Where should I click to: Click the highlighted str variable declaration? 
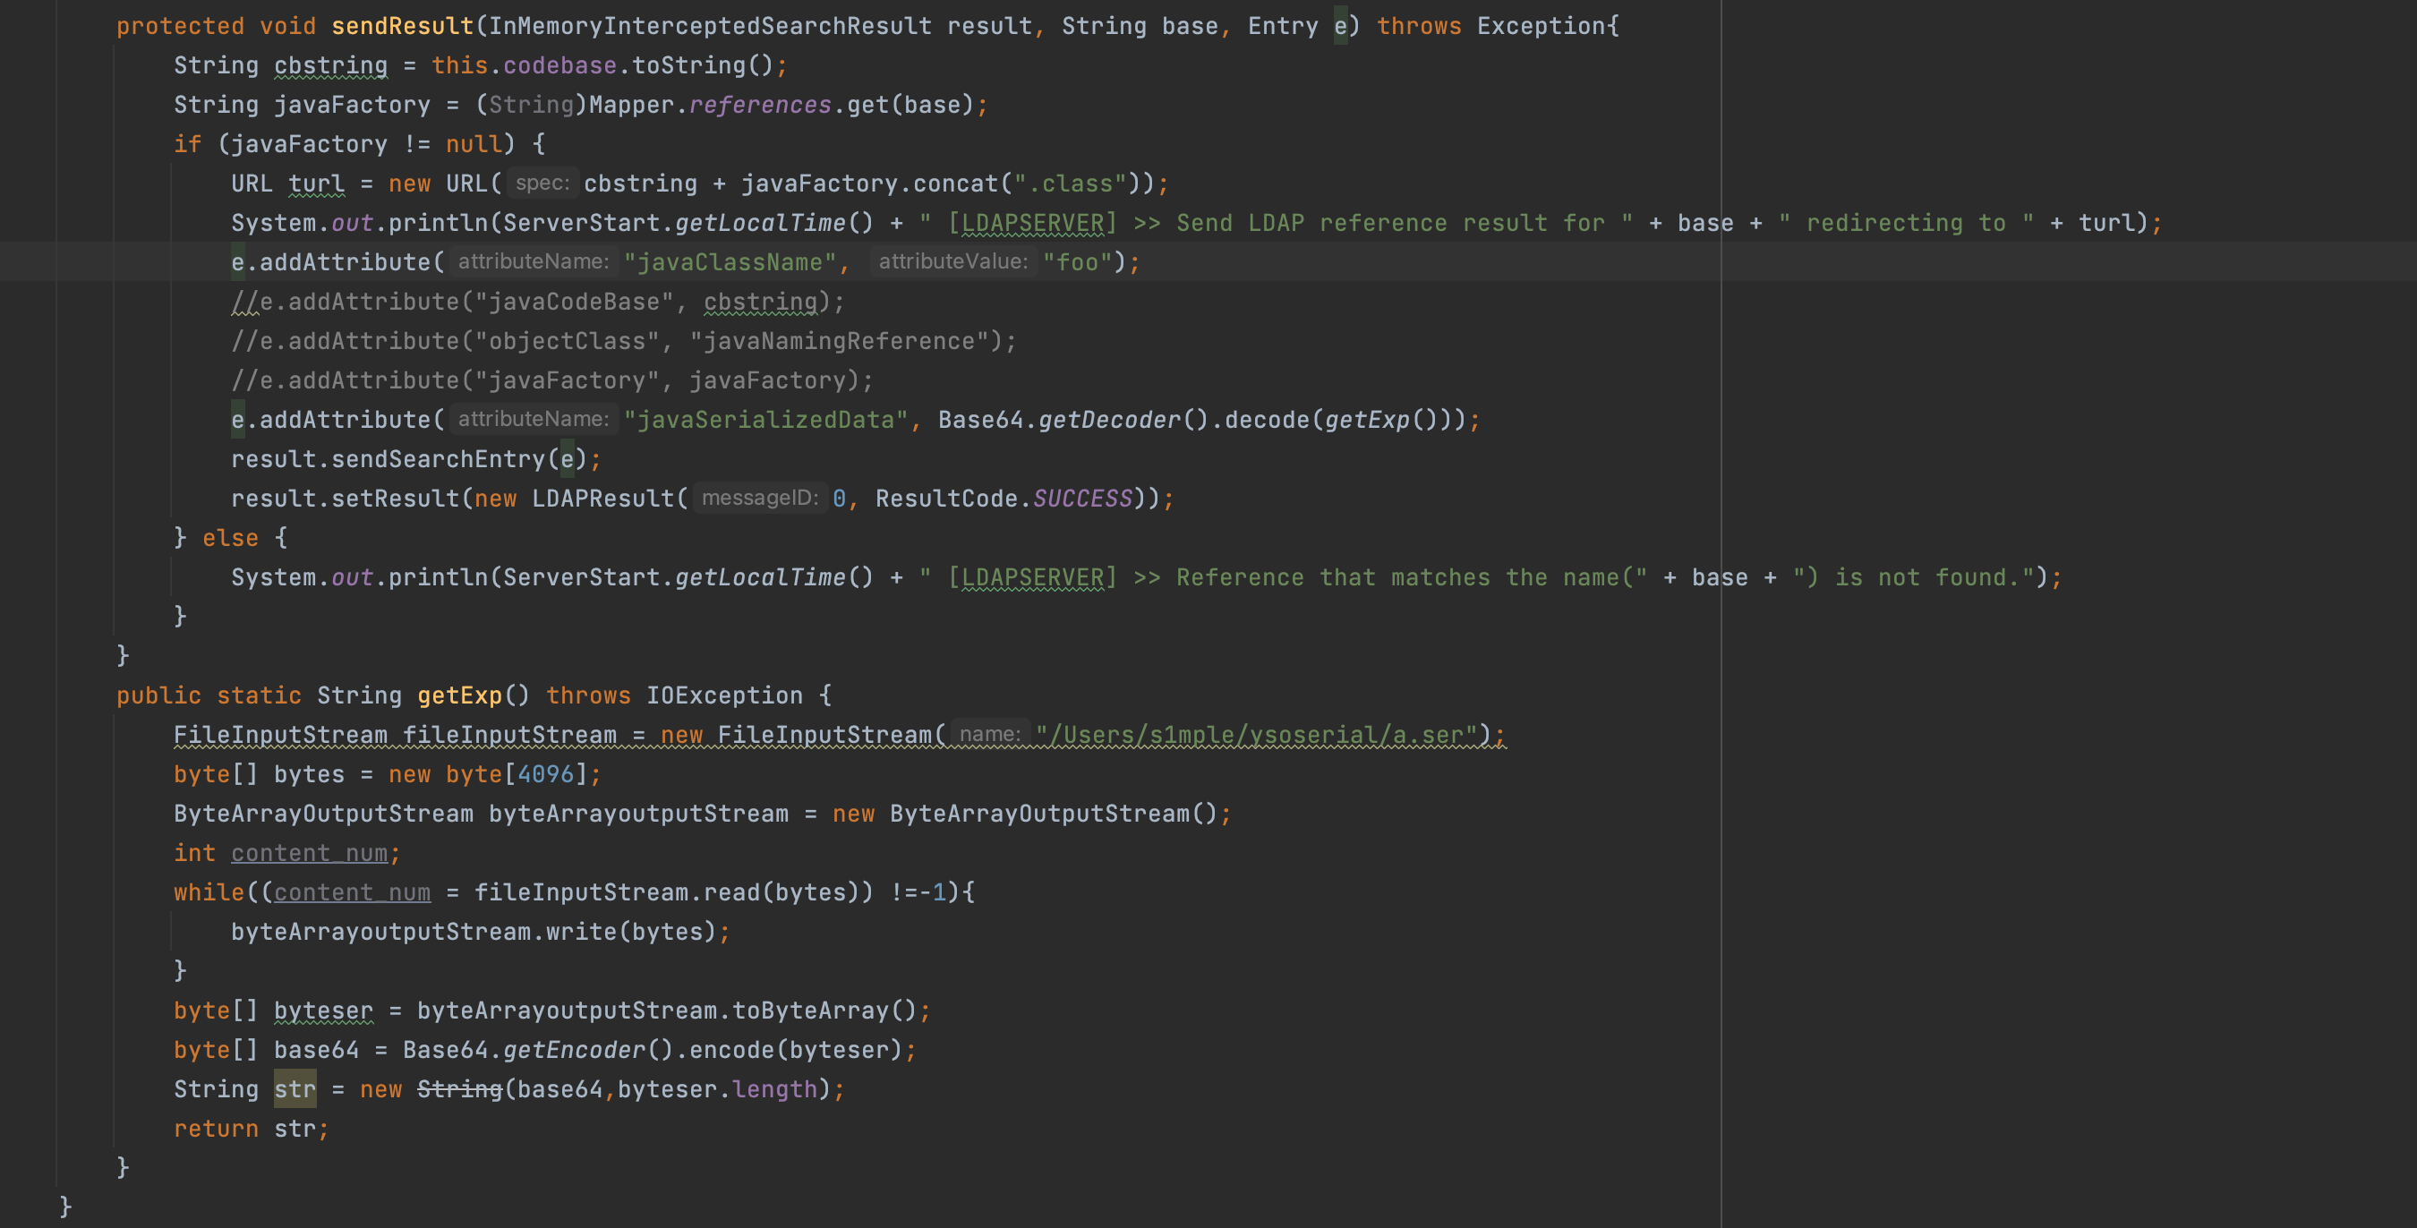295,1090
